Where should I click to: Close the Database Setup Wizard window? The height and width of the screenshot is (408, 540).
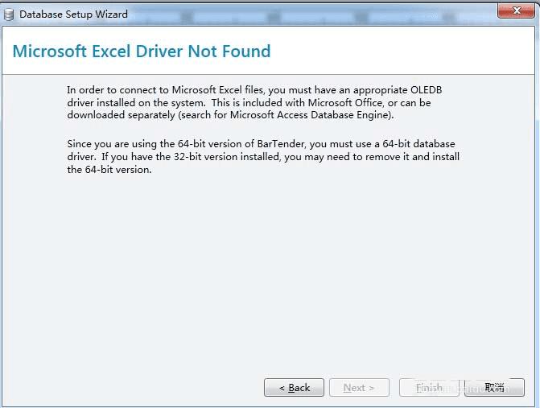[x=512, y=10]
